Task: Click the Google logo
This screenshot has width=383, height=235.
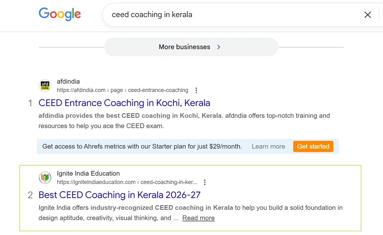Action: point(60,14)
